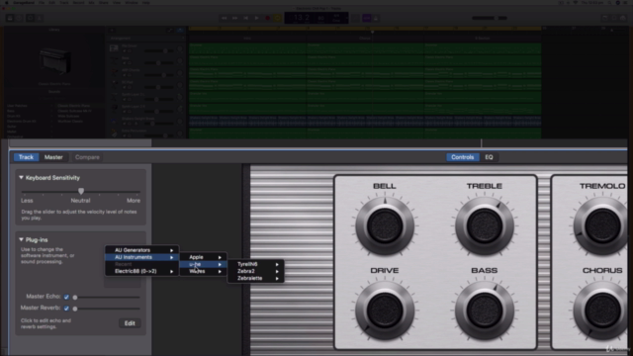Open the GarageBand menu in menu bar

pos(24,2)
